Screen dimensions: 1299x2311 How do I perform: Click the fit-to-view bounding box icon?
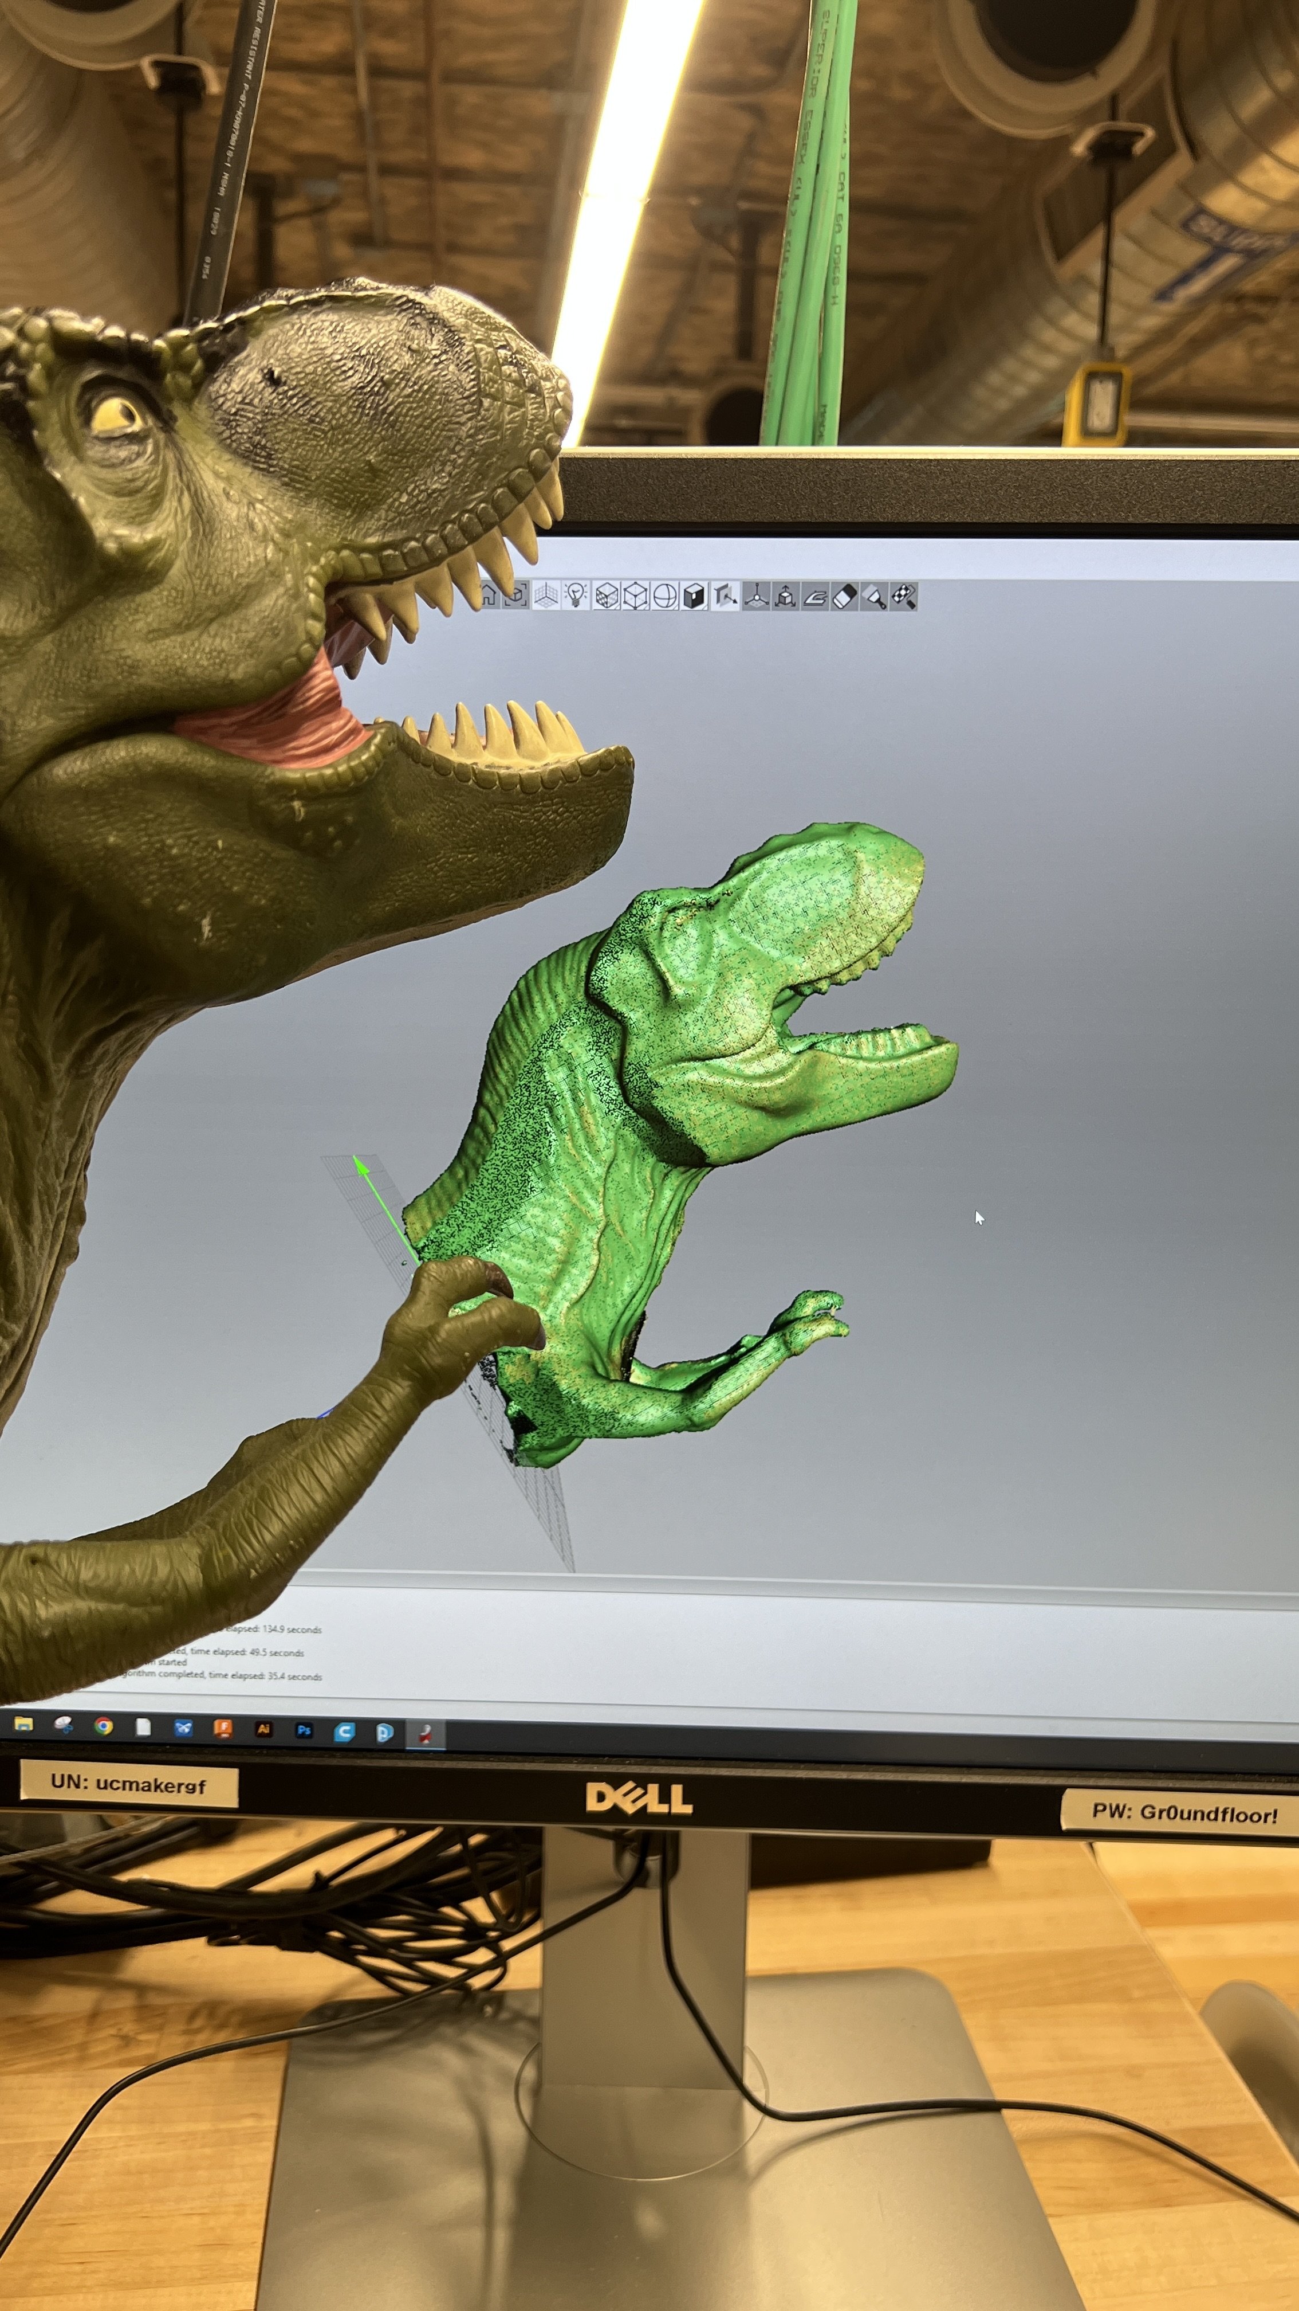point(515,596)
